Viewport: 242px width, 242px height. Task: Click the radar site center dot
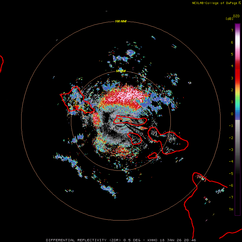[x=121, y=121]
